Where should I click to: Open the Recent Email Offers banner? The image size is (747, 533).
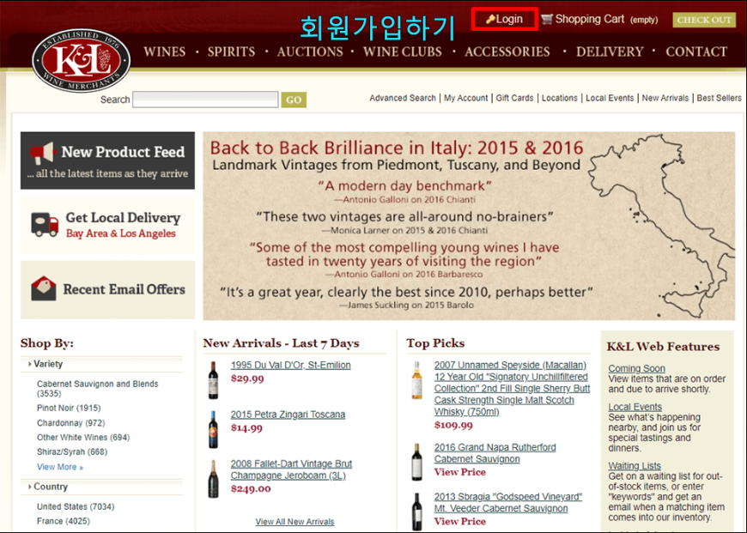pyautogui.click(x=107, y=289)
